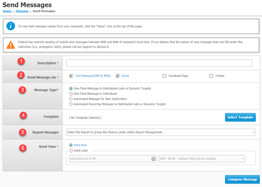
Task: Focus the Description text field
Action: (x=159, y=63)
